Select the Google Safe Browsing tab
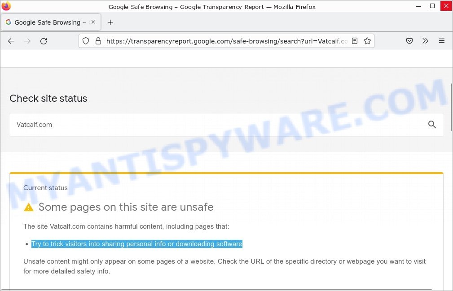The height and width of the screenshot is (291, 453). pos(51,22)
